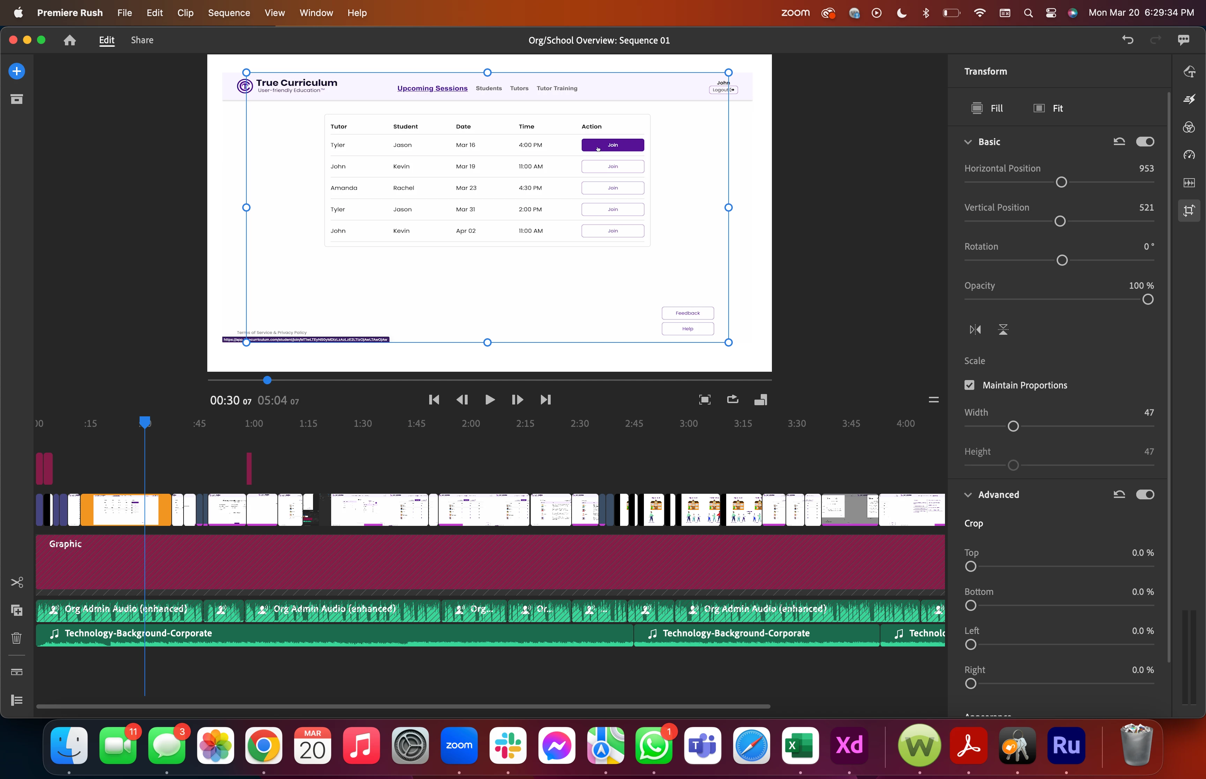The height and width of the screenshot is (779, 1206).
Task: Click the trash delete icon
Action: tap(17, 638)
